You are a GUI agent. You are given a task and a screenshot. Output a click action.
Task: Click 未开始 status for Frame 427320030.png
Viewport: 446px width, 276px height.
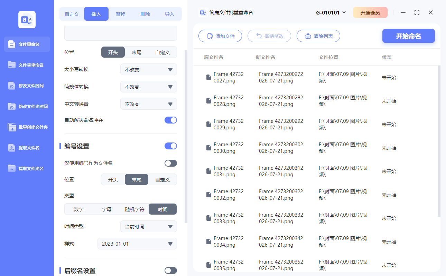[x=389, y=148]
